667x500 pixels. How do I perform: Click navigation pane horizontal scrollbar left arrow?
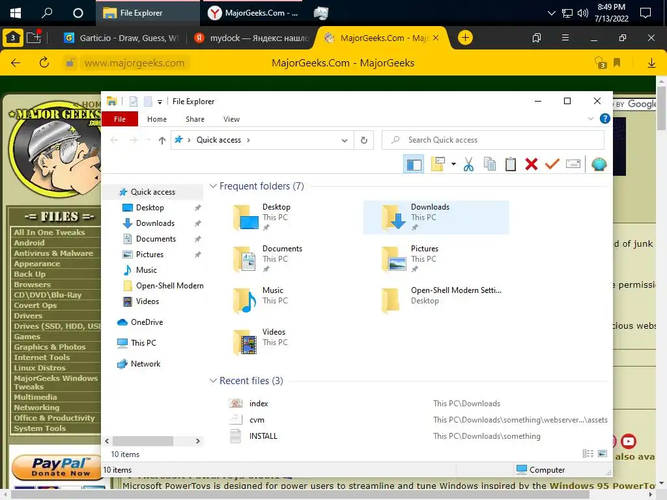coord(107,441)
